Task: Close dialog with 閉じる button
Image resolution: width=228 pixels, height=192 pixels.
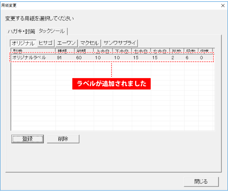Action: pos(201,181)
